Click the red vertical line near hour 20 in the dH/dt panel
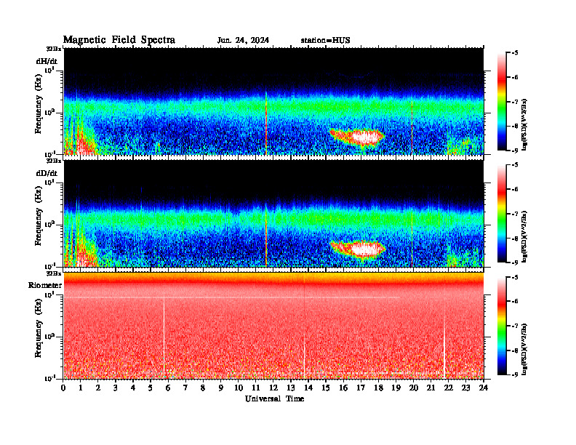 pyautogui.click(x=412, y=127)
